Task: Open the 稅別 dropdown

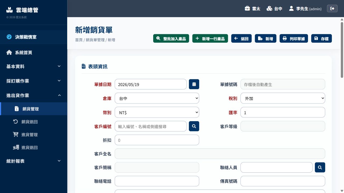Action: [x=283, y=98]
